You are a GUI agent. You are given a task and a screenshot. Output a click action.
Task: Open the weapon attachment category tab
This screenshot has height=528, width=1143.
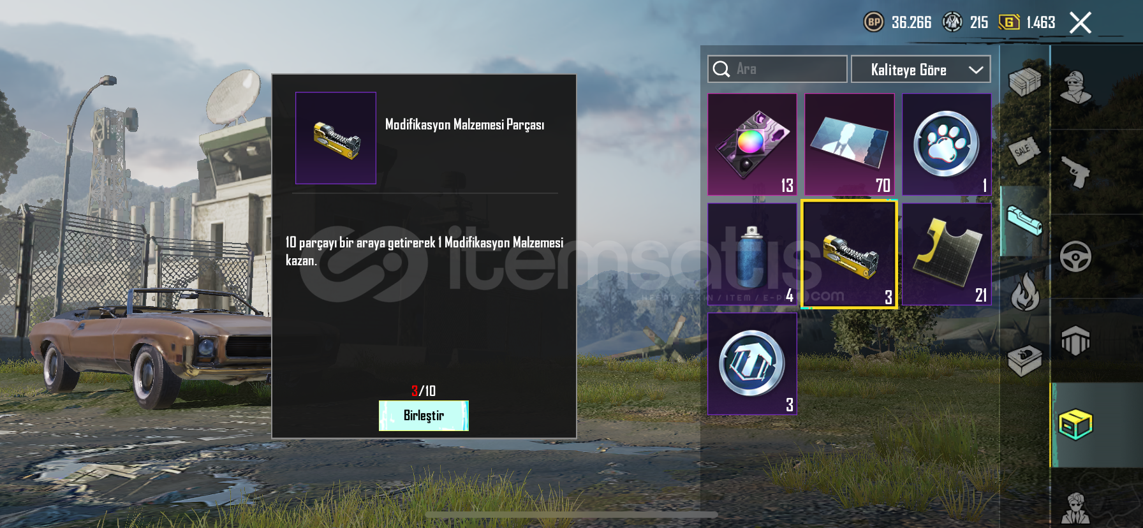click(1024, 221)
